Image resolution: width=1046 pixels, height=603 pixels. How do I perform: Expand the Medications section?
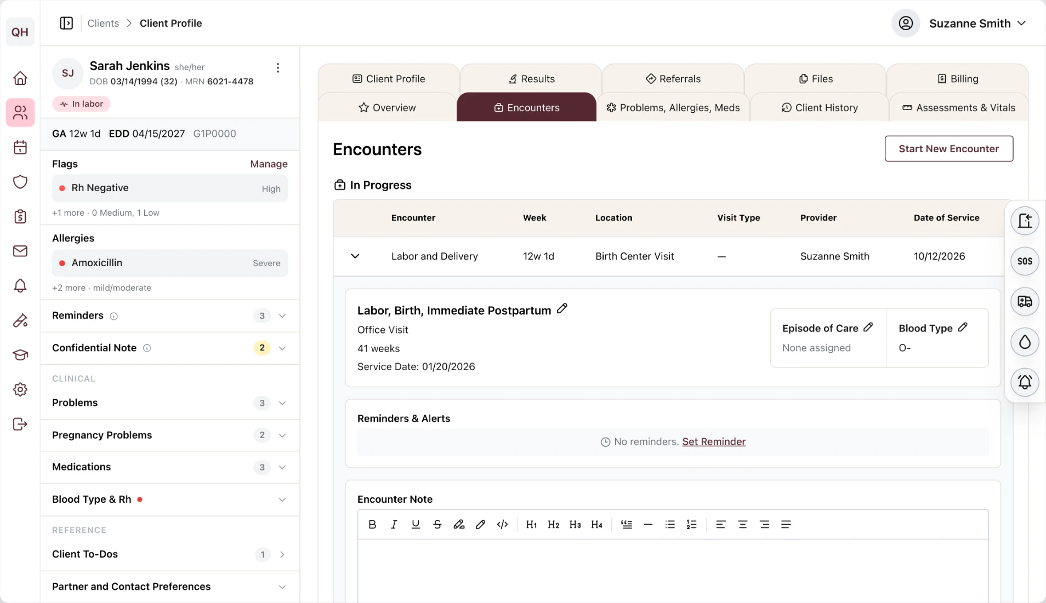(x=282, y=467)
